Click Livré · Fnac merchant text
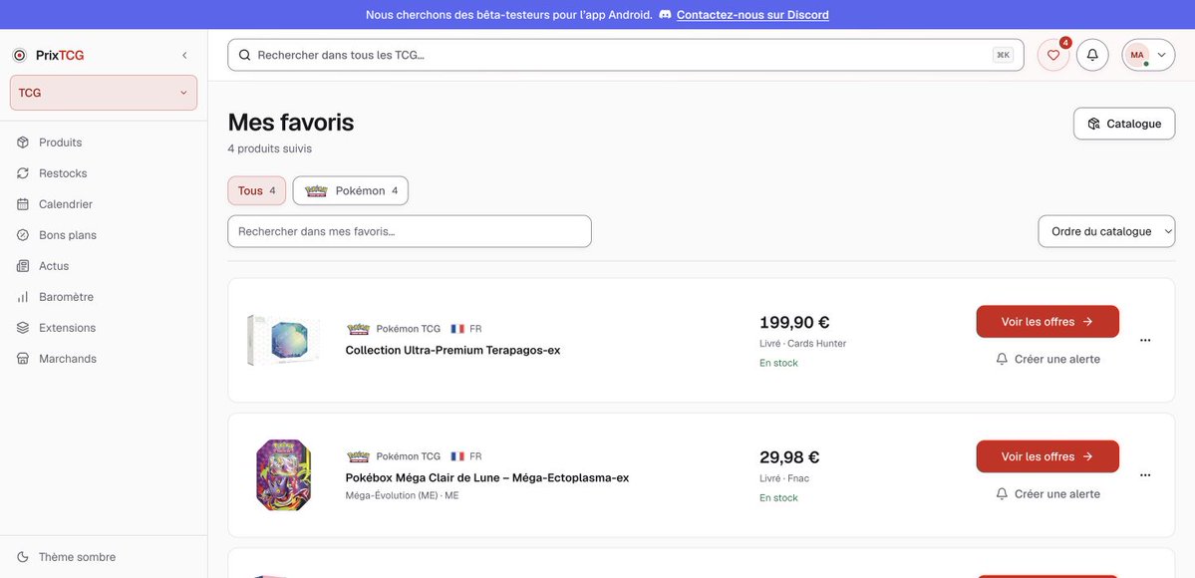Viewport: 1195px width, 578px height. point(784,478)
